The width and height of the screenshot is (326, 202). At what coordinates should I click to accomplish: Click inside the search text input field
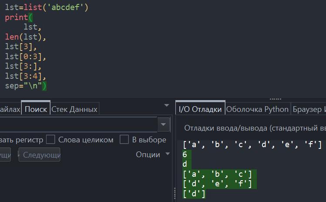[79, 125]
